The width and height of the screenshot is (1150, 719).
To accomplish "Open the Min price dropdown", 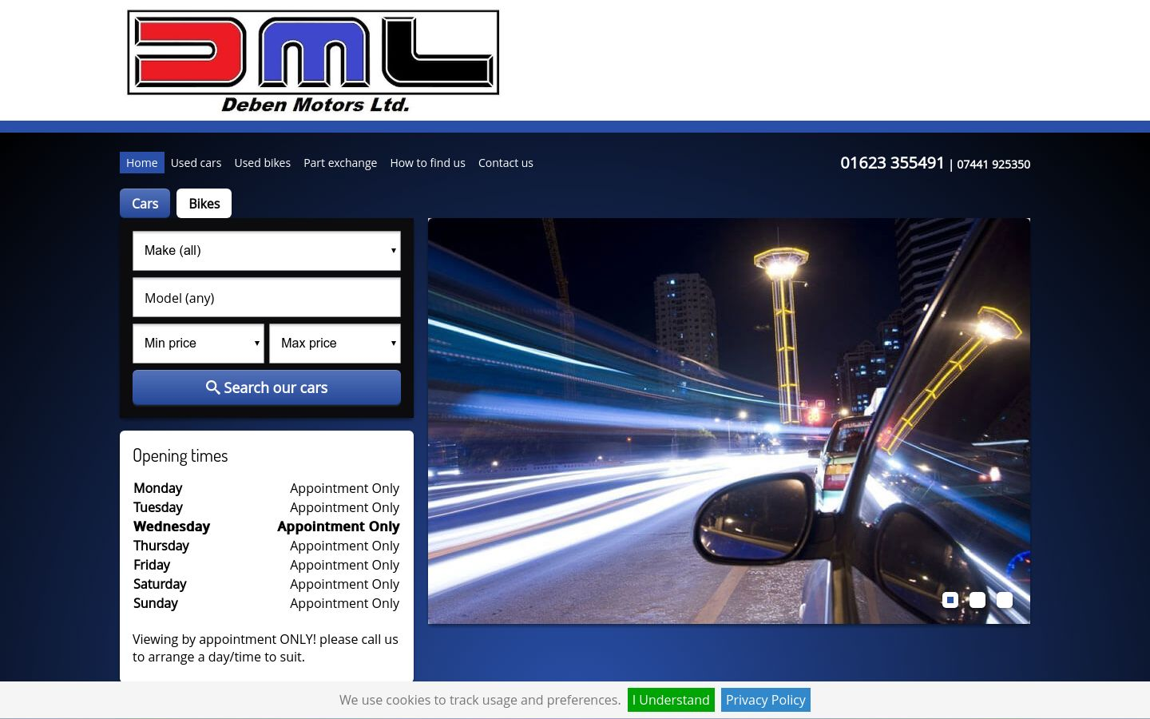I will point(198,344).
